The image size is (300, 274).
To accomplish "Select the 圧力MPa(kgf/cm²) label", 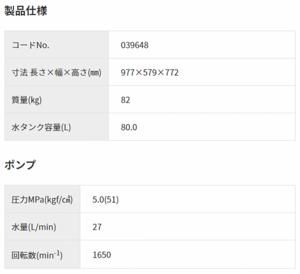I will 42,200.
